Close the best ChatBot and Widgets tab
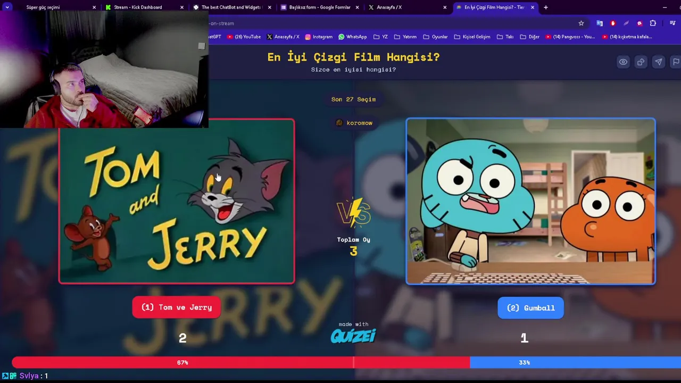The height and width of the screenshot is (383, 681). click(270, 7)
